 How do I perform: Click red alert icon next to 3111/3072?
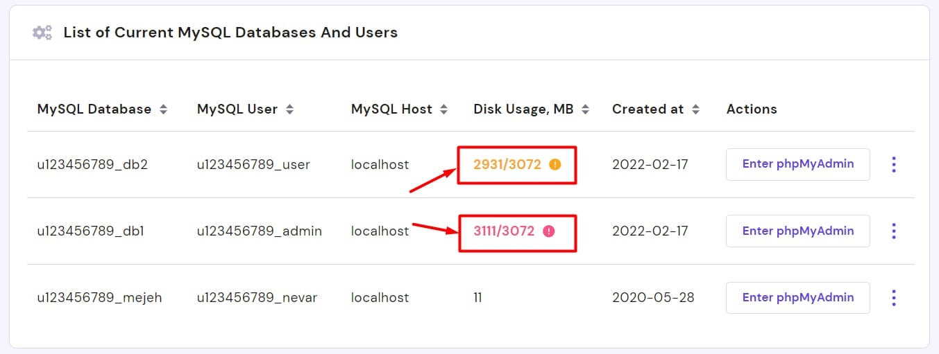(x=549, y=231)
